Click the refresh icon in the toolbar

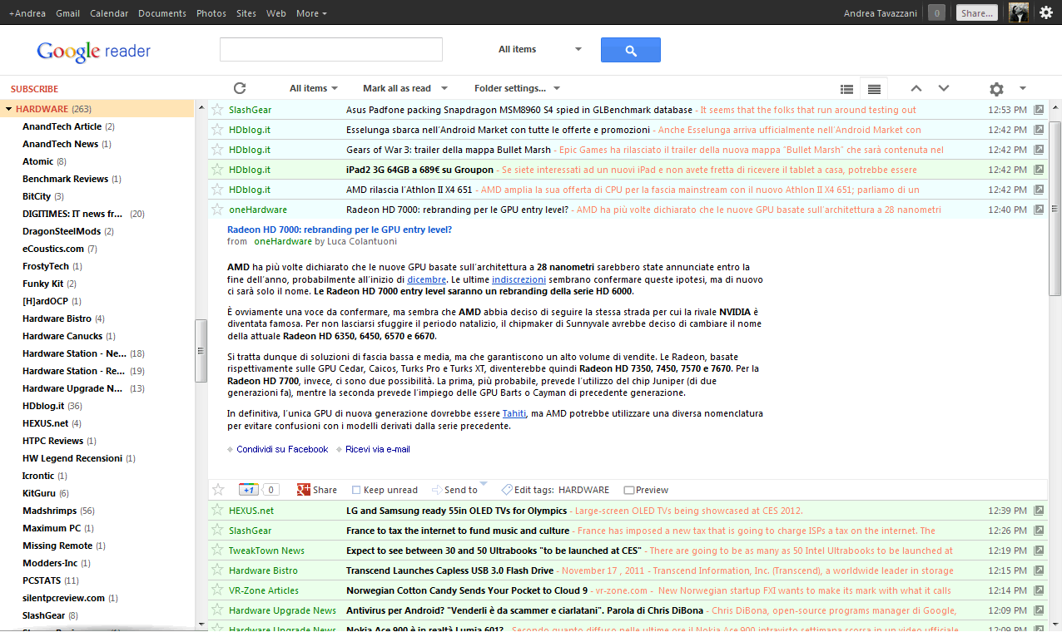pos(240,88)
